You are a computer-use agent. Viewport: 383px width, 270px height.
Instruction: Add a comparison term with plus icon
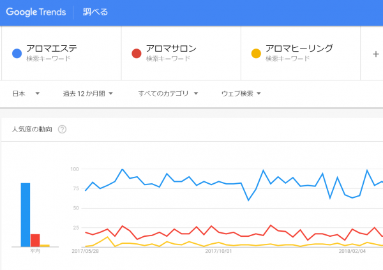pyautogui.click(x=376, y=54)
